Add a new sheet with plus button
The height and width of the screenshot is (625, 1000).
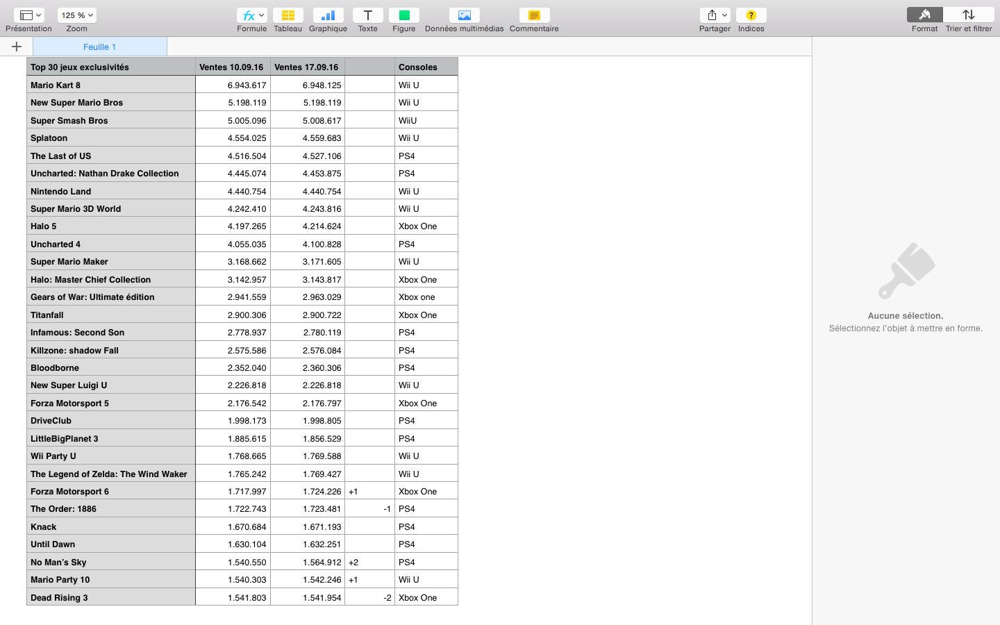tap(17, 47)
